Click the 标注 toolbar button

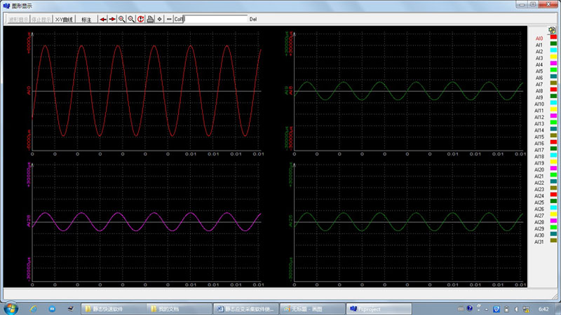pos(86,20)
